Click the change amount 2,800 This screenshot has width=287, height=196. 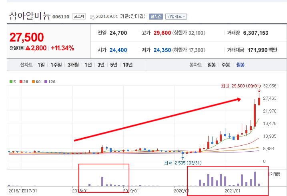[38, 48]
